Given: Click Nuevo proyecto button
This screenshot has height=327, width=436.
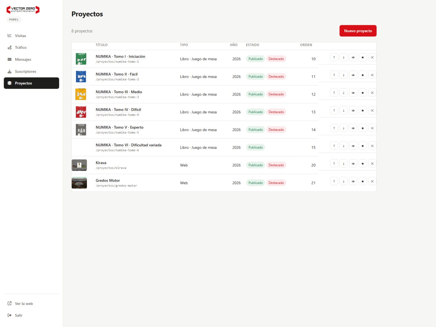Looking at the screenshot, I should [x=358, y=31].
